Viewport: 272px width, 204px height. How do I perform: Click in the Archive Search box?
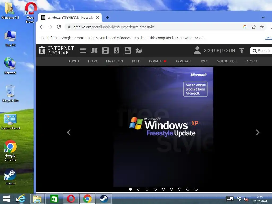click(261, 51)
